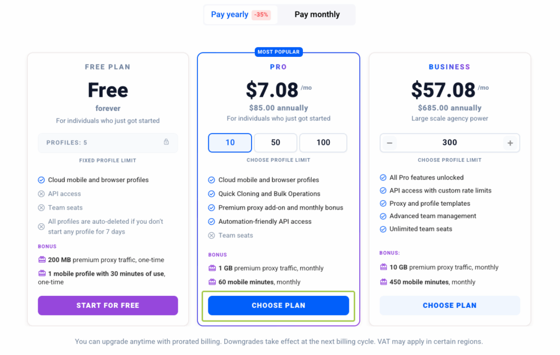Click check icon beside Unlimited team seats
Screen dimensions: 560x355
383,229
